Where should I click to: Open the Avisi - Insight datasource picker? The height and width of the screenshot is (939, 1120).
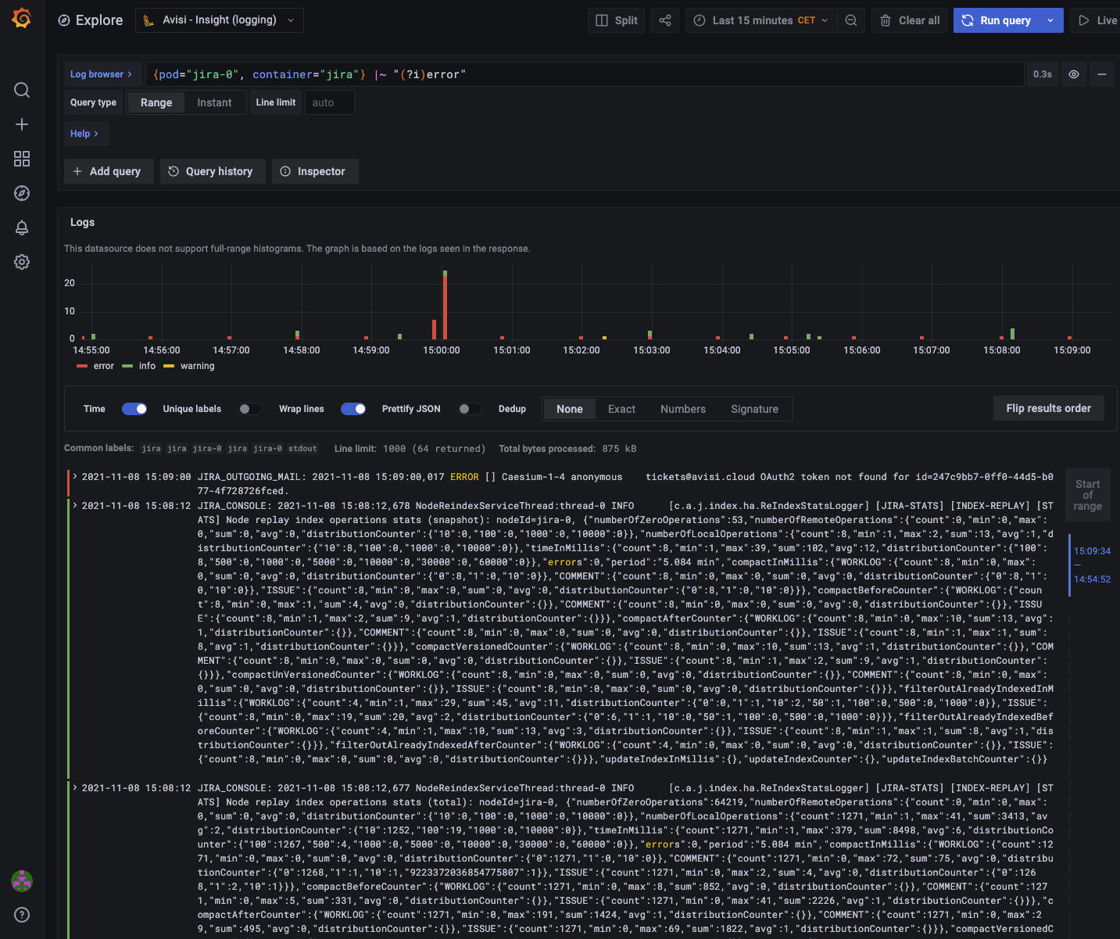point(220,20)
